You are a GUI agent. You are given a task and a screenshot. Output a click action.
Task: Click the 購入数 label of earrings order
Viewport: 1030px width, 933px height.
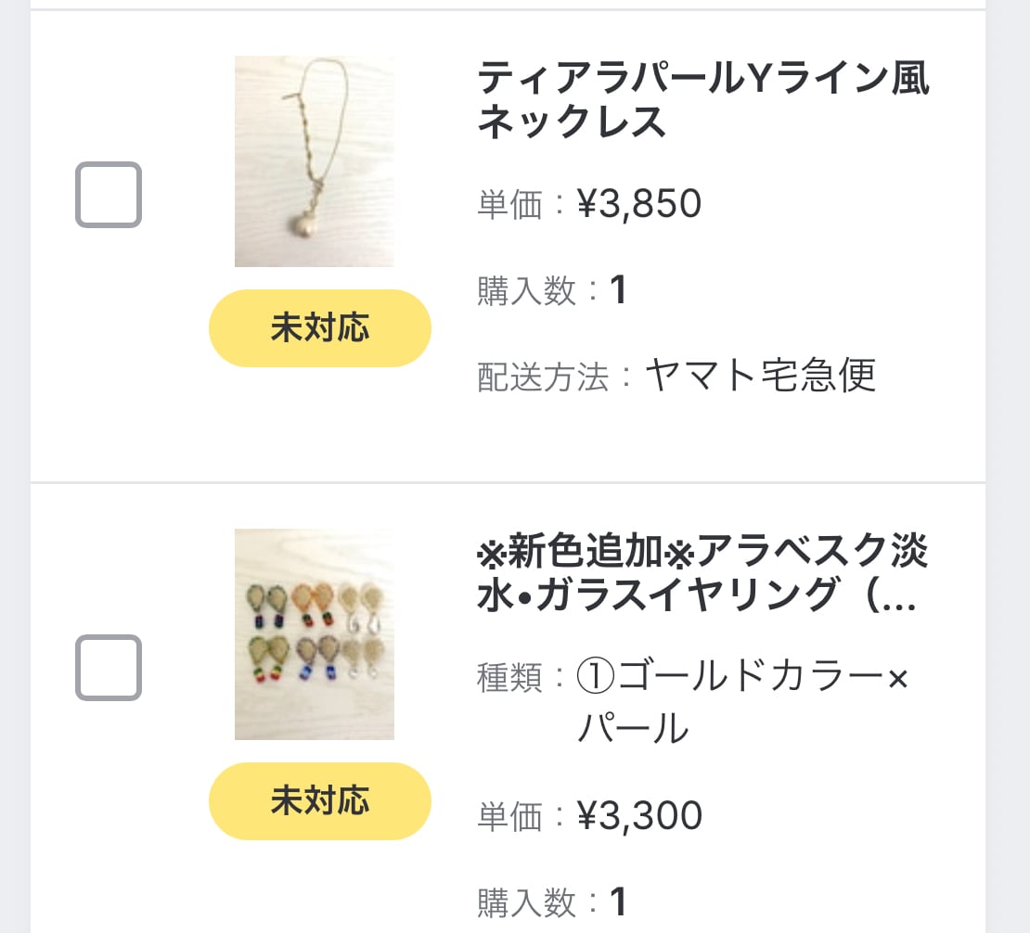point(526,902)
